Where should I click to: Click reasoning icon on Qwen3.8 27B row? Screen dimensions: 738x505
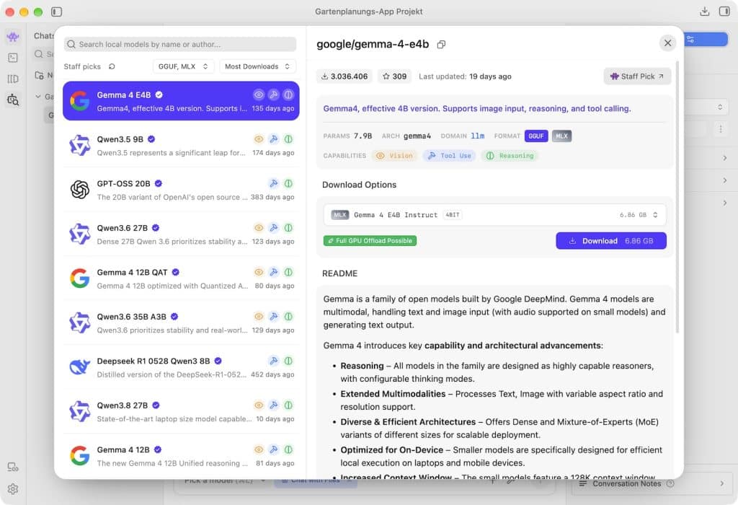click(288, 405)
